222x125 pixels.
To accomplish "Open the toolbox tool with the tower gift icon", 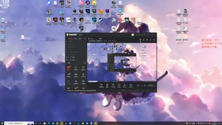I will [83, 75].
